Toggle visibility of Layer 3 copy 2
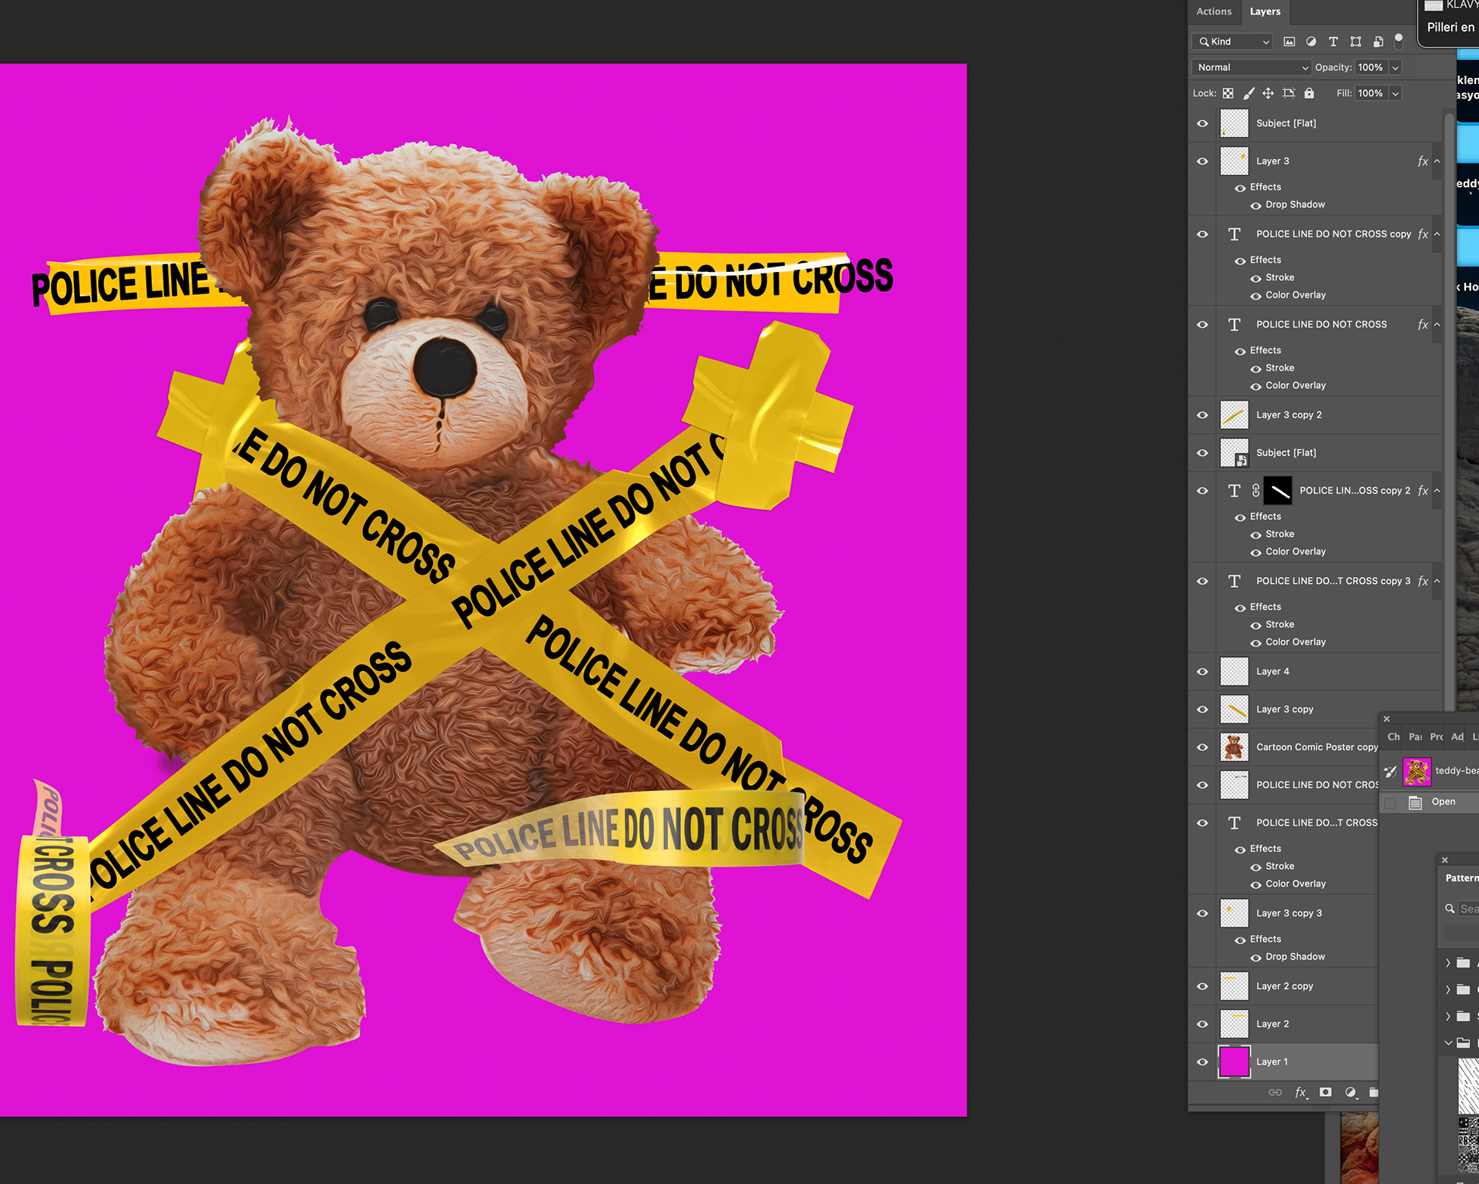1479x1184 pixels. tap(1202, 415)
